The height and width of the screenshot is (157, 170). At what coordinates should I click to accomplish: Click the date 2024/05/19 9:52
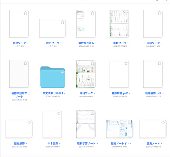point(53,97)
